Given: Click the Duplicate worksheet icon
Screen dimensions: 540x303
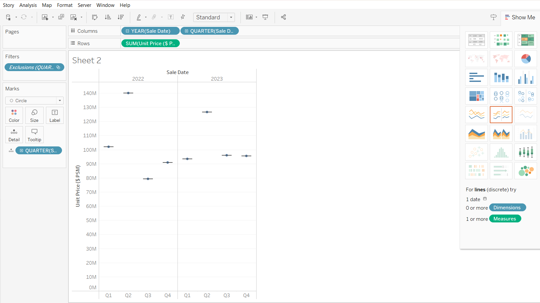Looking at the screenshot, I should click(61, 17).
